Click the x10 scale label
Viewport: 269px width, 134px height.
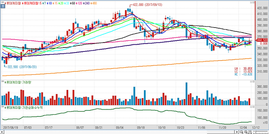pyautogui.click(x=265, y=122)
